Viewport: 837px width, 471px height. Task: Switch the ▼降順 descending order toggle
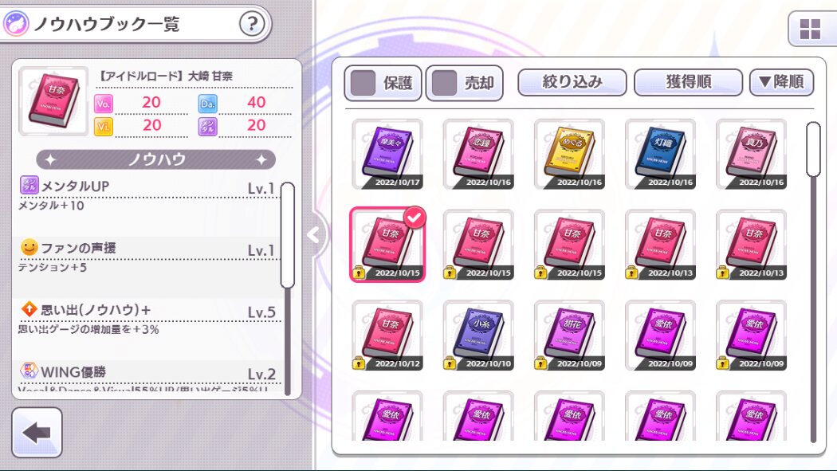(781, 82)
